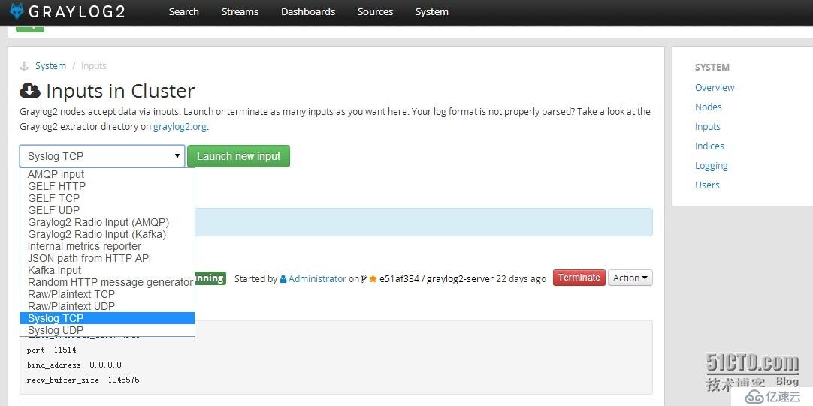Click the Launch new input button
This screenshot has height=406, width=813.
pyautogui.click(x=238, y=156)
